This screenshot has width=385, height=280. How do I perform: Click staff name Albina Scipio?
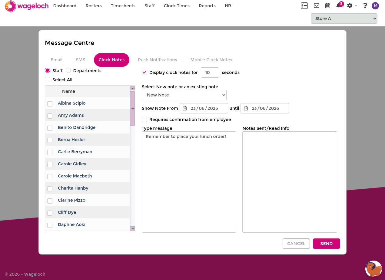[x=72, y=103]
